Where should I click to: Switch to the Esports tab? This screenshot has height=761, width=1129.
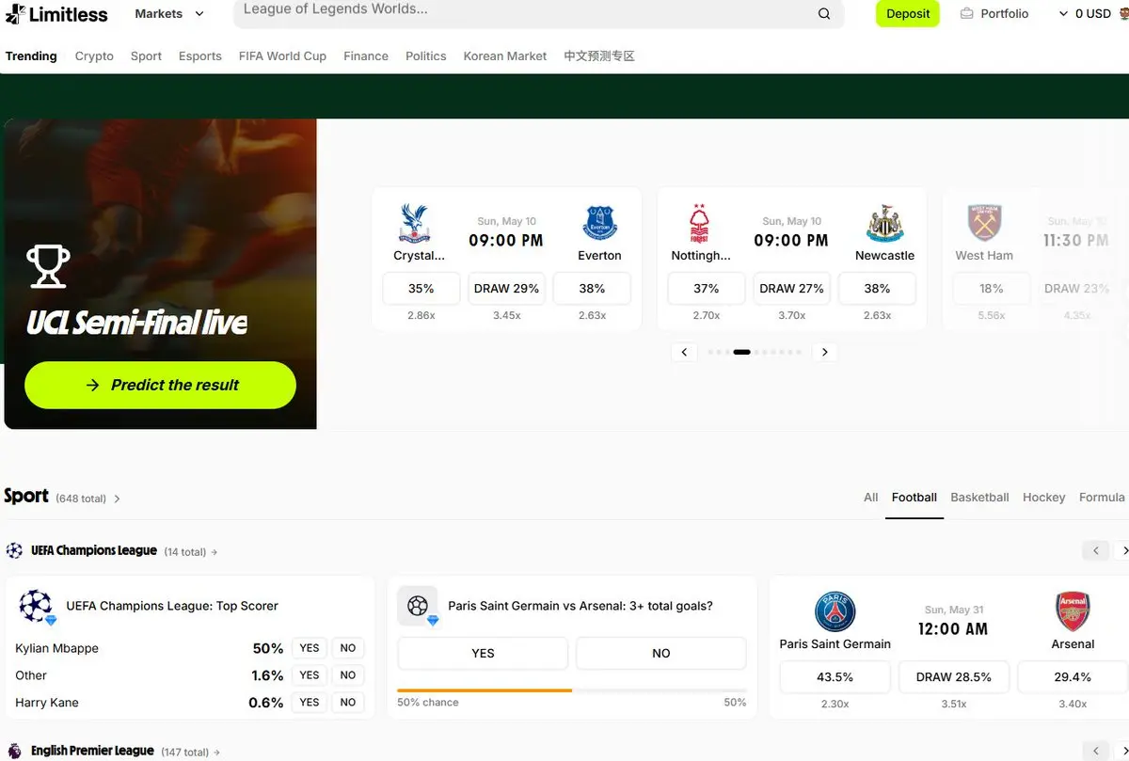click(x=200, y=56)
